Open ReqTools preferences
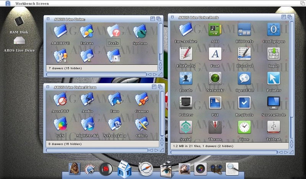 pos(244,103)
